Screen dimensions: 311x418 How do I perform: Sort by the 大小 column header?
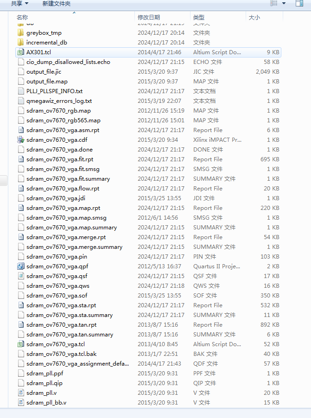point(254,17)
